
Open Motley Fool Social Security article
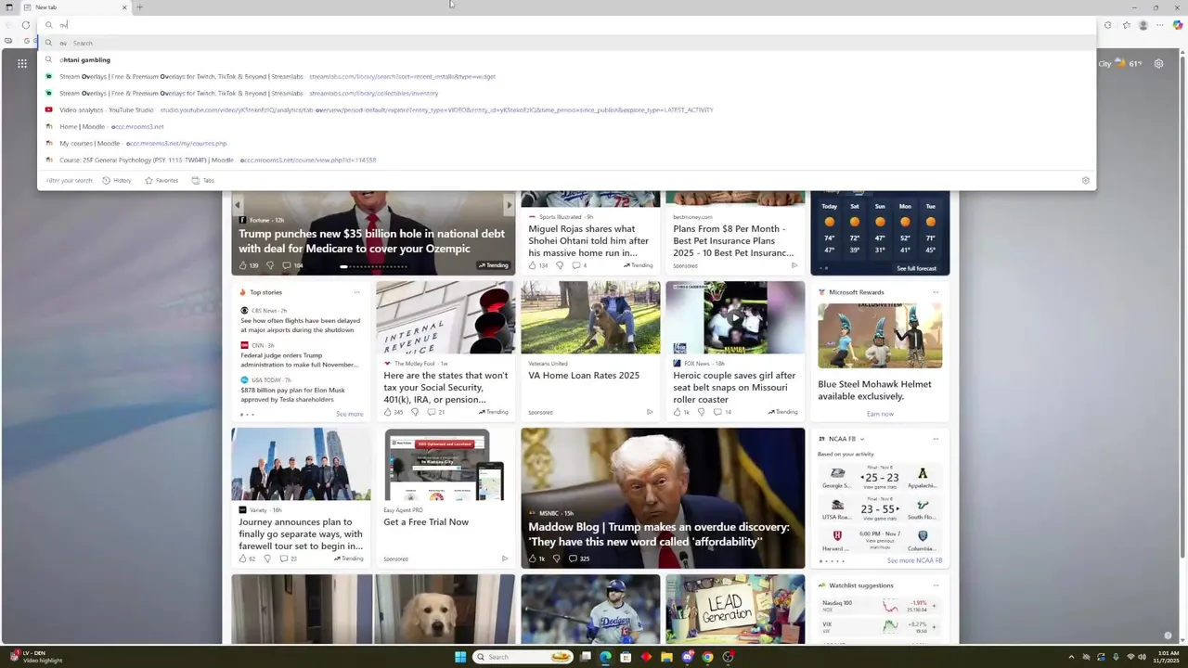pos(445,388)
